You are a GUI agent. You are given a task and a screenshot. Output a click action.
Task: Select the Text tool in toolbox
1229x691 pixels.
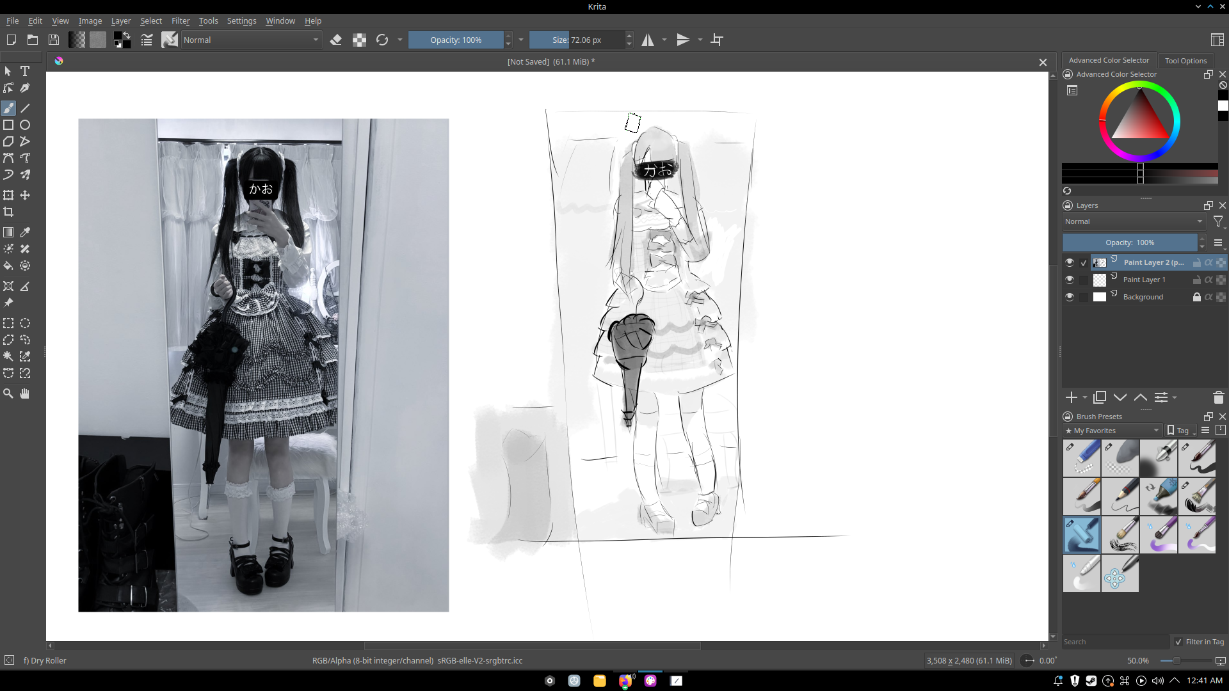(x=25, y=71)
